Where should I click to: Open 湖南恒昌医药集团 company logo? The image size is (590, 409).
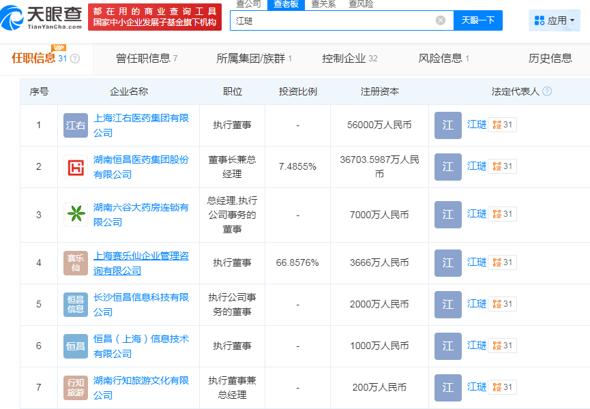click(x=76, y=167)
